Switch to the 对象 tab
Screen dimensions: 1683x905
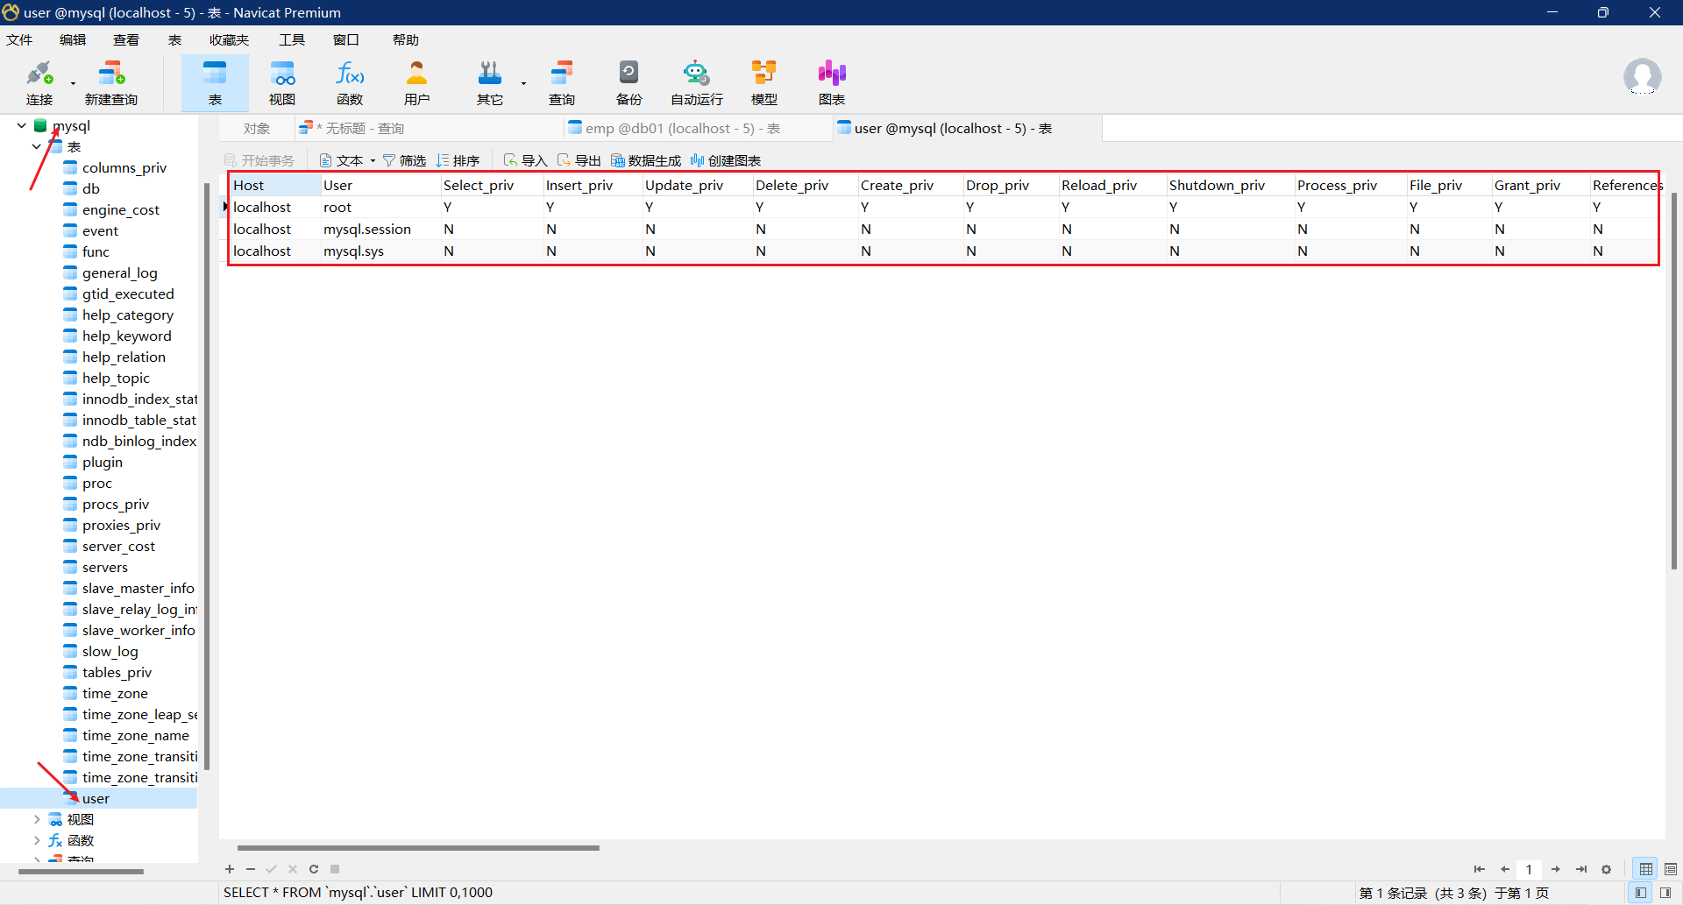257,129
